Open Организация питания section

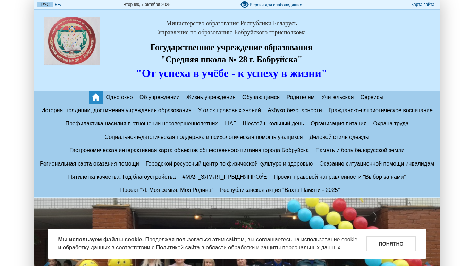338,124
